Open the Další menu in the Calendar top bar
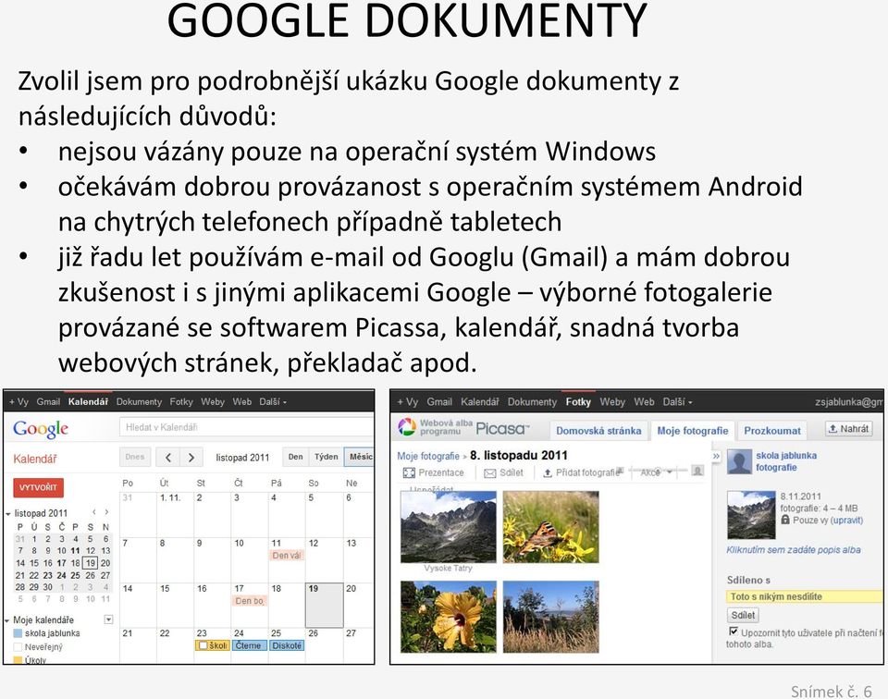Screen dimensions: 888x699 click(273, 402)
